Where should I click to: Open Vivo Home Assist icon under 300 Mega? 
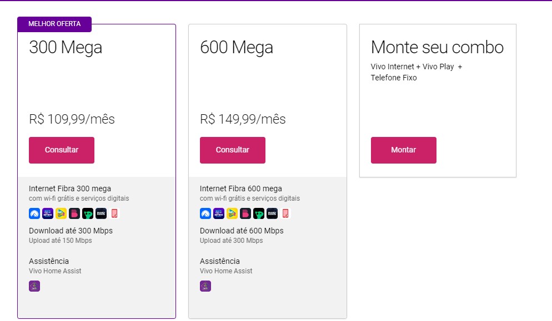pyautogui.click(x=34, y=286)
